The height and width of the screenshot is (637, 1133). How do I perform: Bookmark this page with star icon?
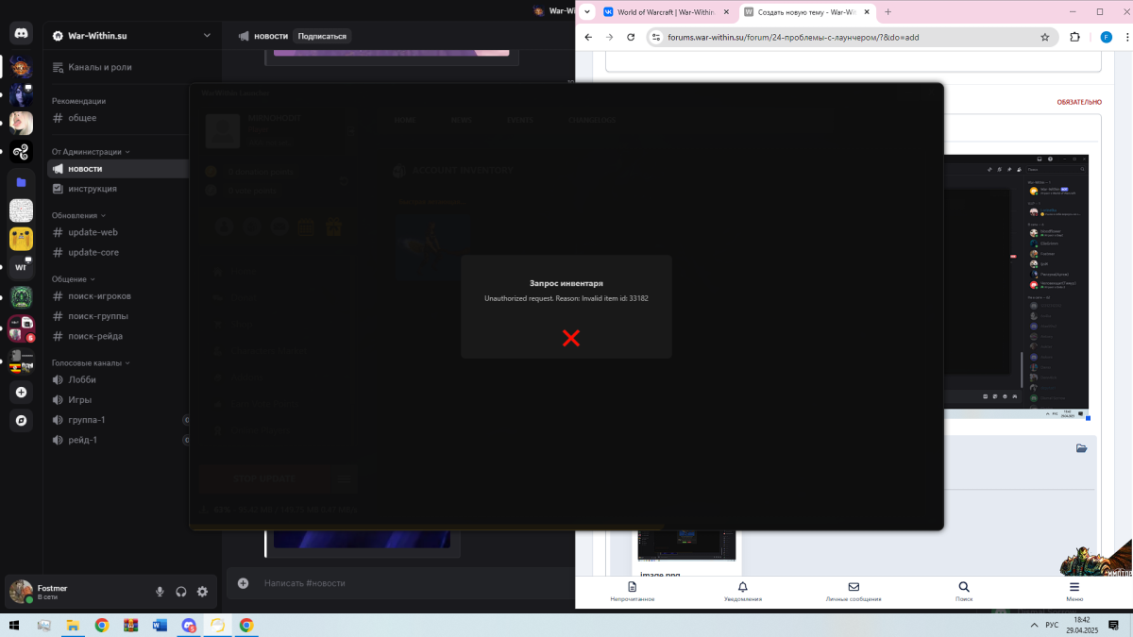(1045, 37)
